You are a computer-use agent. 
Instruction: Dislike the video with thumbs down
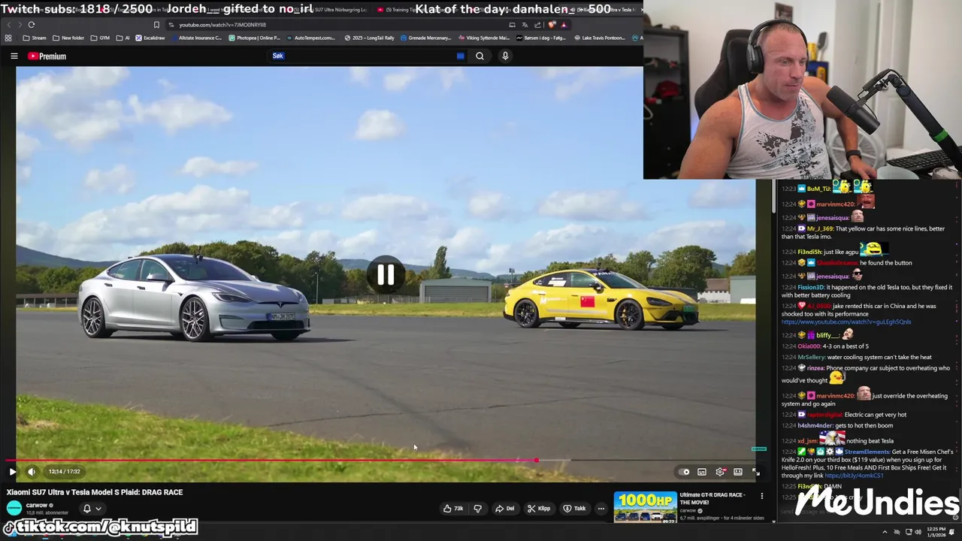tap(477, 509)
